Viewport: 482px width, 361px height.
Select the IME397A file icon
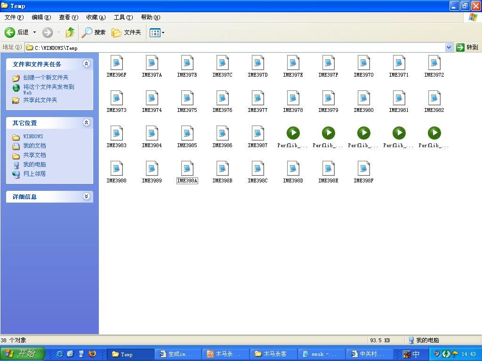coord(152,63)
